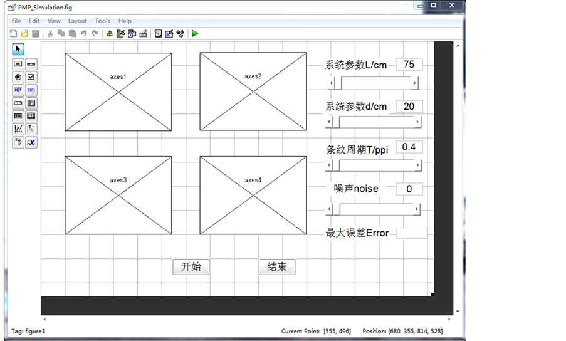Copy selection using the toolbar Copy icon
This screenshot has width=566, height=341.
pyautogui.click(x=61, y=34)
